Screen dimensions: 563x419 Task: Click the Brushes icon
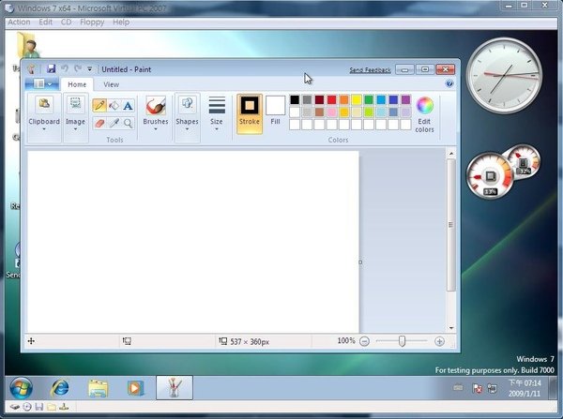156,106
